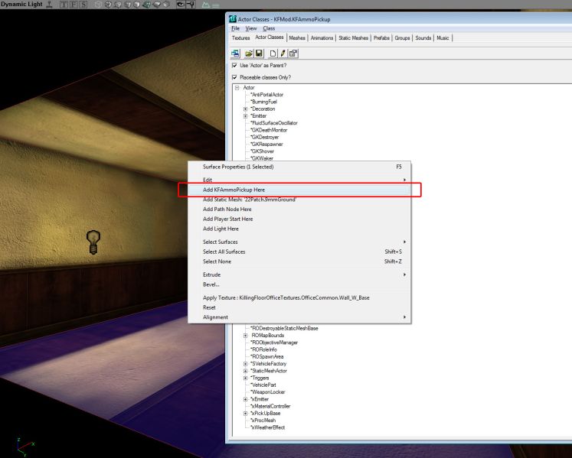Image resolution: width=572 pixels, height=458 pixels.
Task: Click the teal terrain mountain icon
Action: click(x=206, y=5)
